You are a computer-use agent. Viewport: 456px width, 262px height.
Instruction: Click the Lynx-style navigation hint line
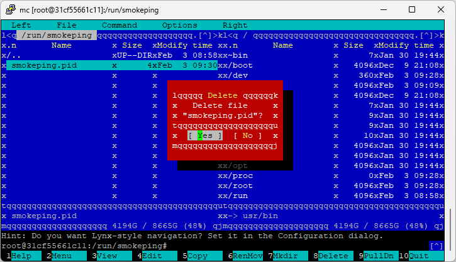pos(192,236)
